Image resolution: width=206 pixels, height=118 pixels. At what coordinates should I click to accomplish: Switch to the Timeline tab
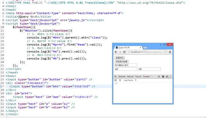point(146,76)
